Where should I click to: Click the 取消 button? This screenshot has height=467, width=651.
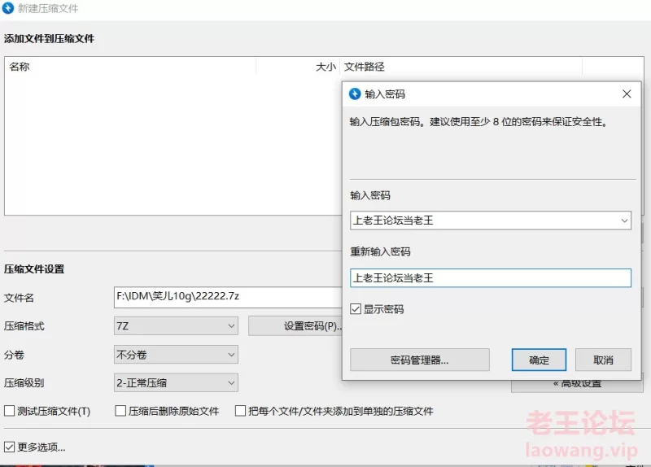[603, 360]
